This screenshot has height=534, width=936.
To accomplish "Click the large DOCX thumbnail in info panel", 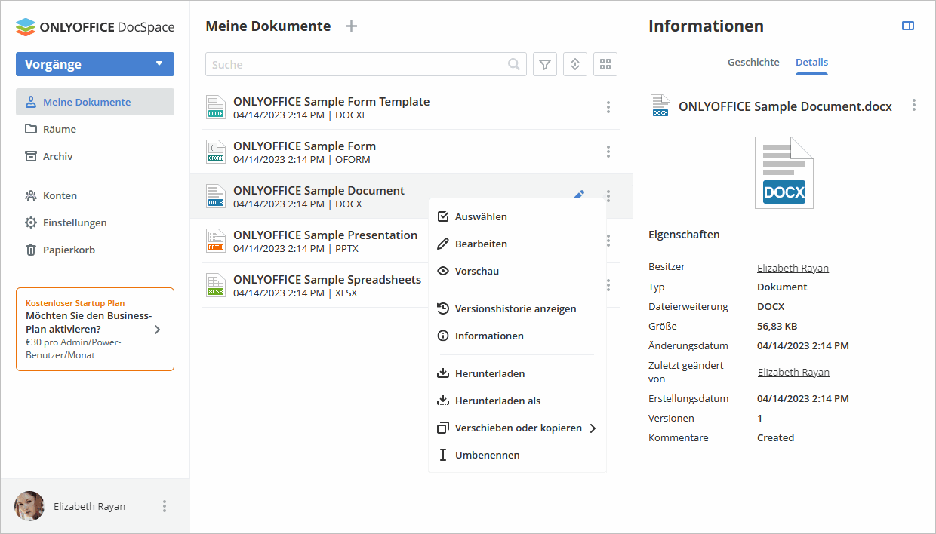I will click(x=784, y=173).
